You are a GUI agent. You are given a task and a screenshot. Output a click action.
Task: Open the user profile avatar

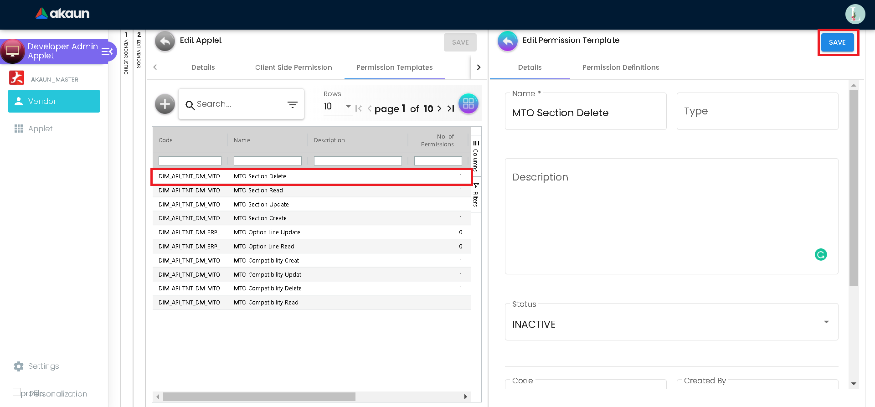click(x=854, y=14)
